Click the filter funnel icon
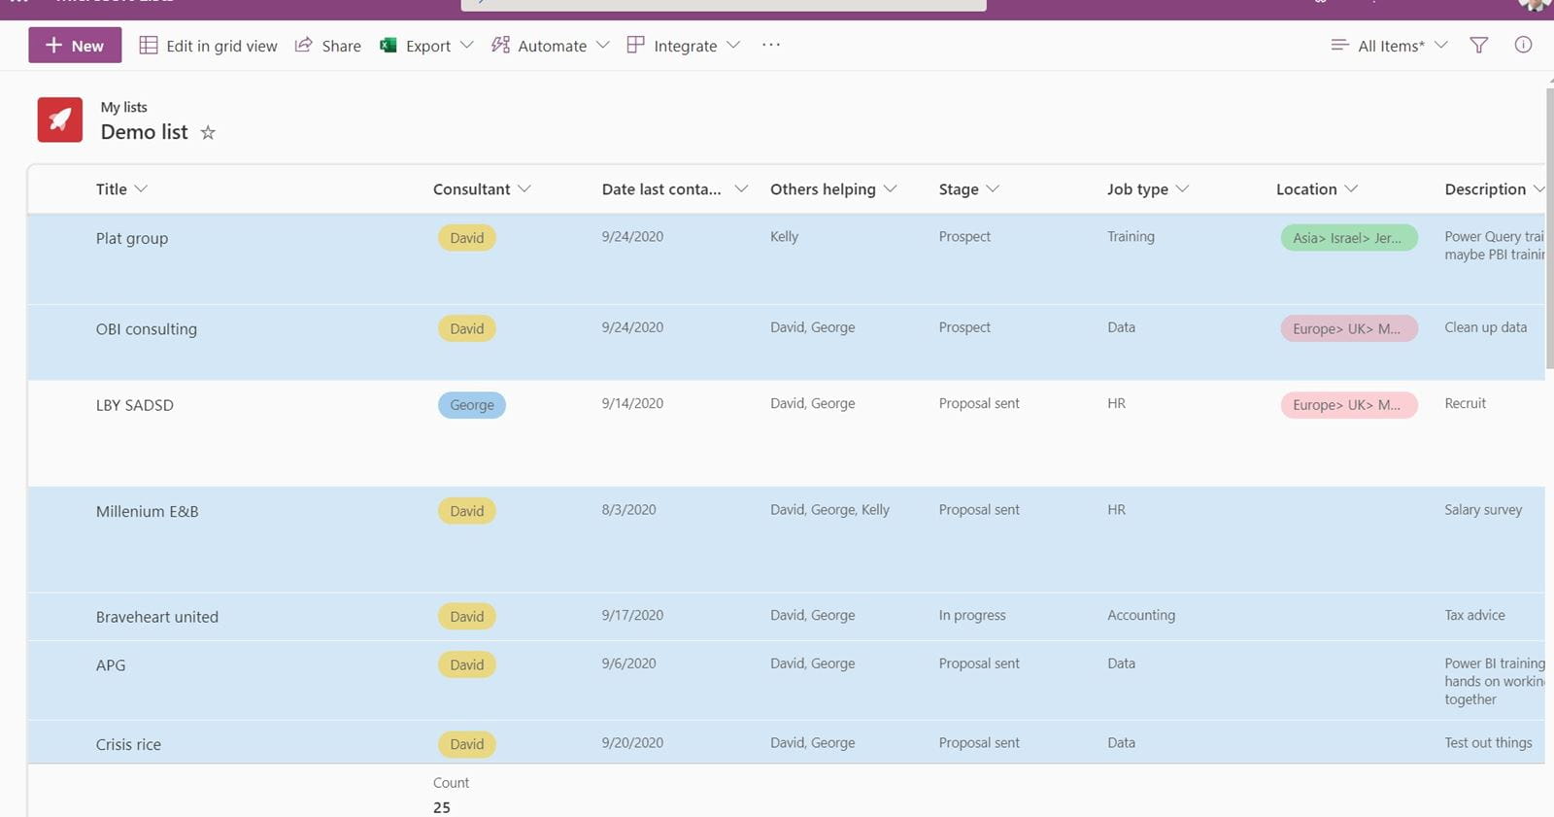1554x817 pixels. pyautogui.click(x=1478, y=46)
